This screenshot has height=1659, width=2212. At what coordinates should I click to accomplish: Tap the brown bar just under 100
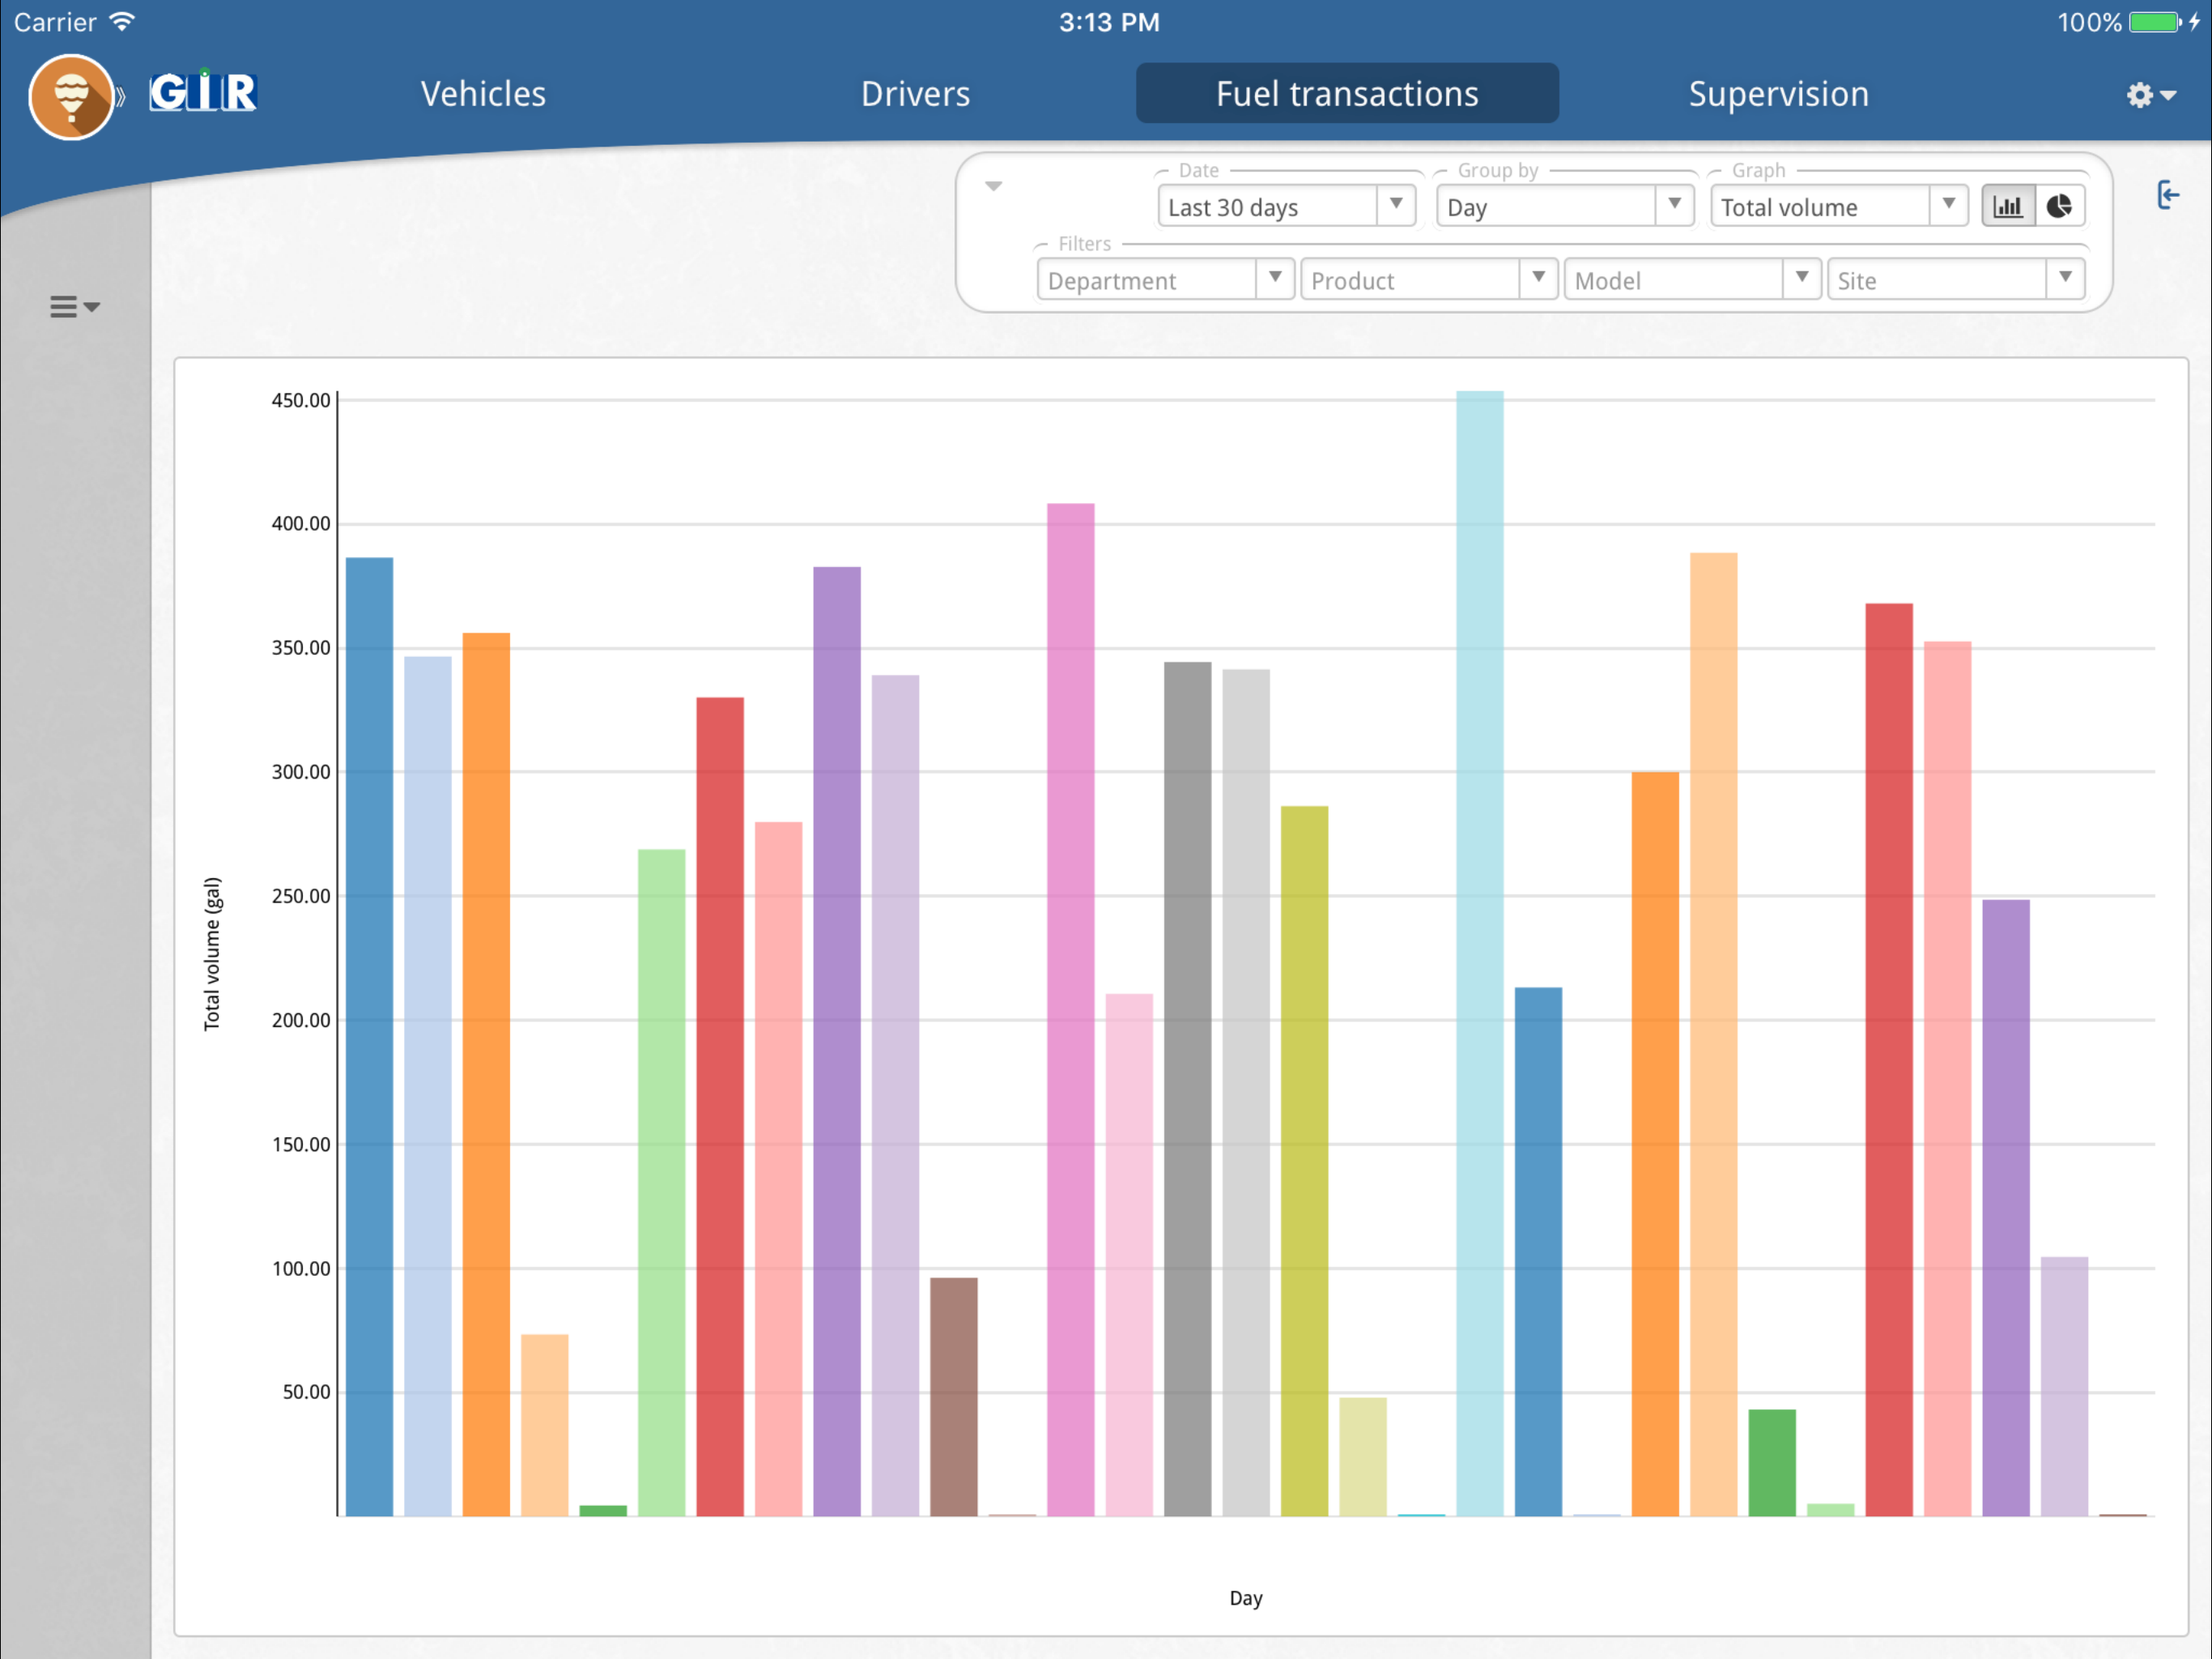pyautogui.click(x=953, y=1396)
